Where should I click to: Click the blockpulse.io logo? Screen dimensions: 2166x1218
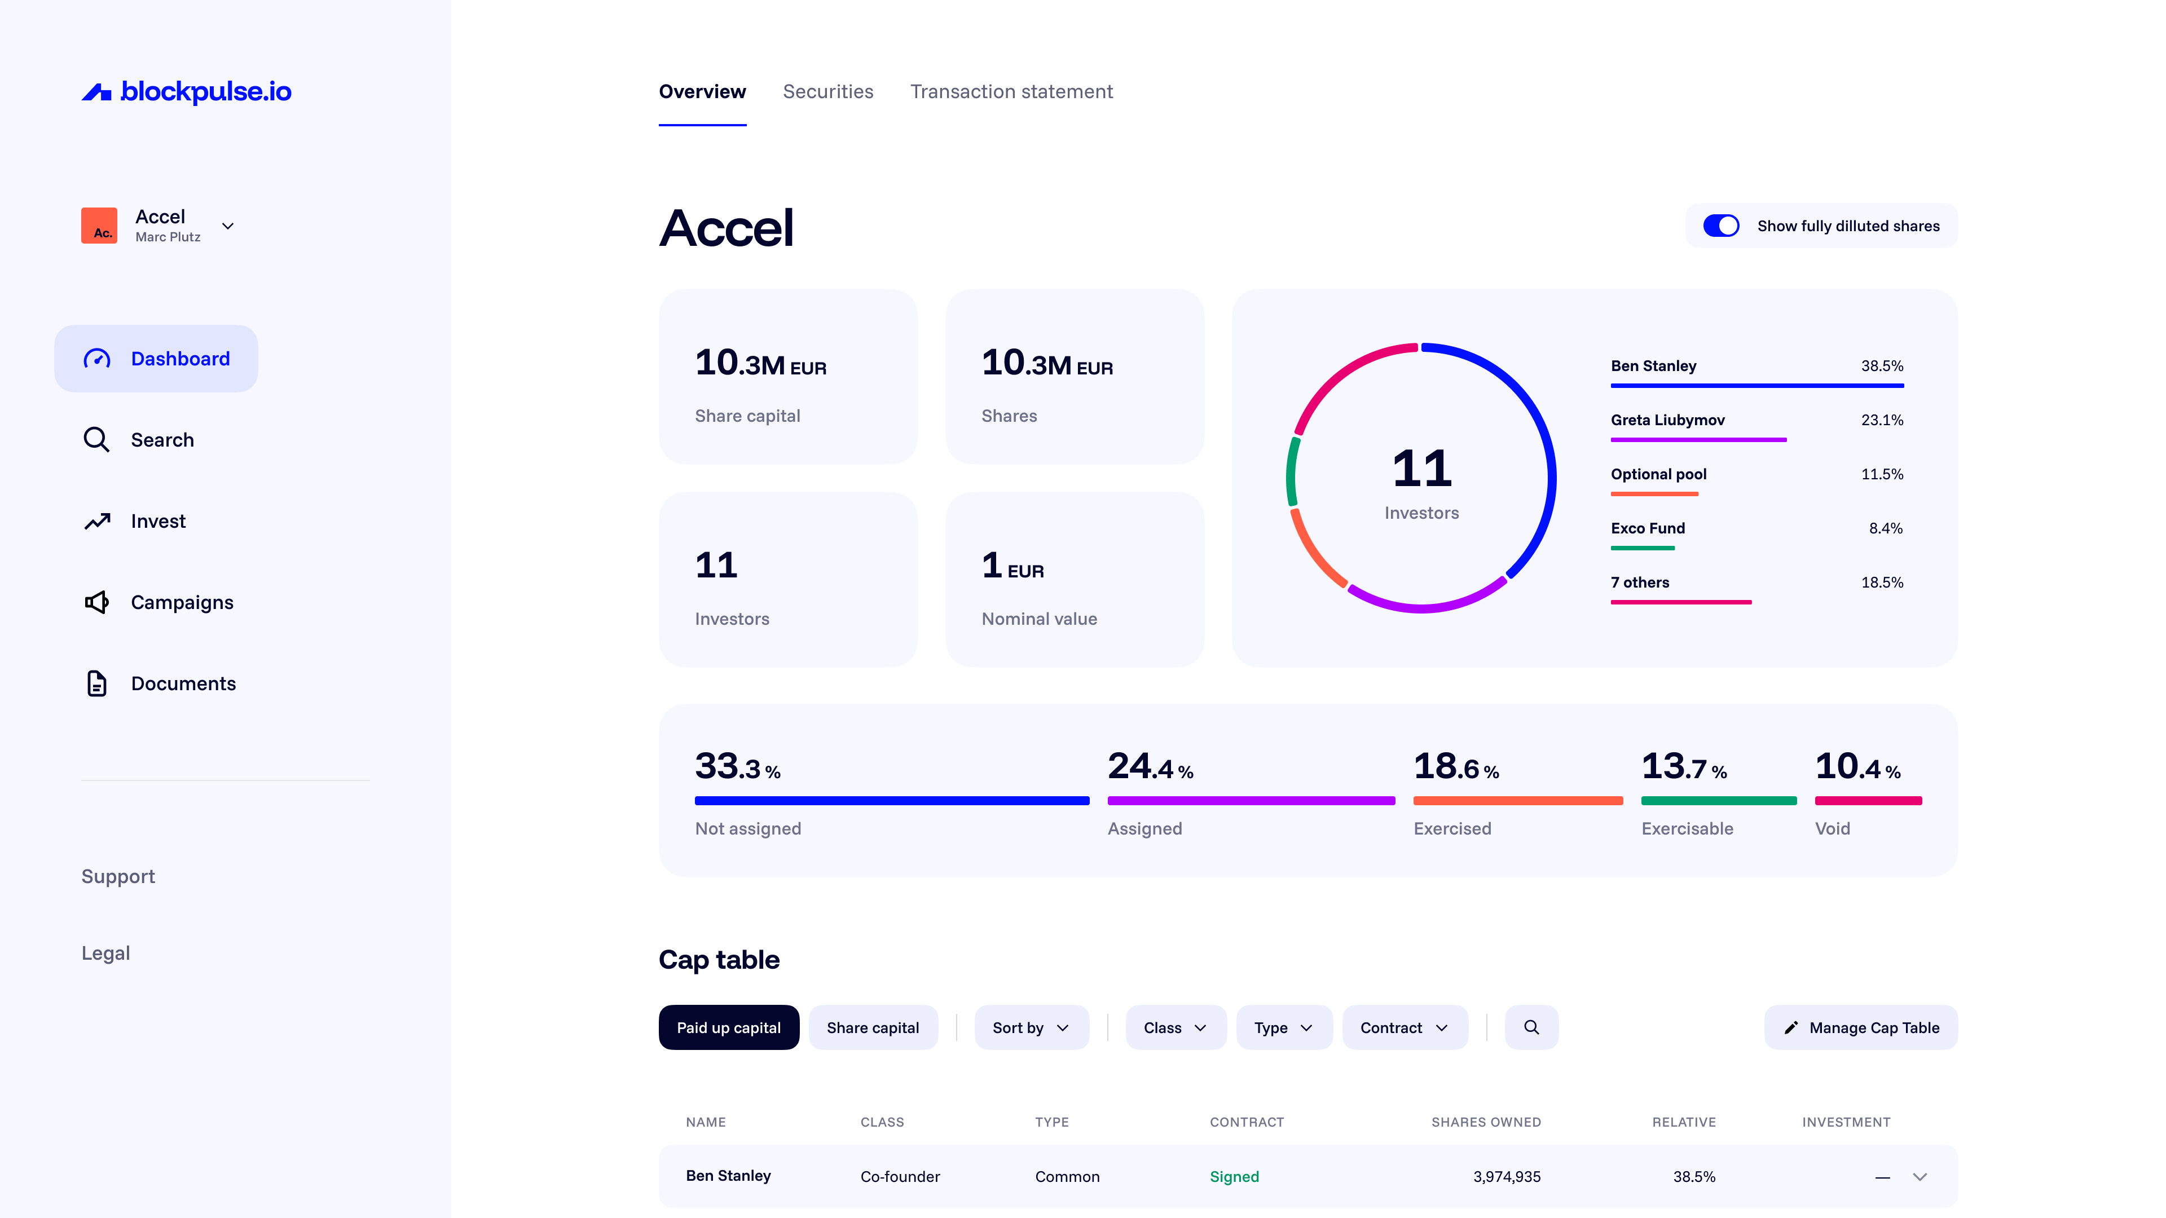[x=186, y=91]
